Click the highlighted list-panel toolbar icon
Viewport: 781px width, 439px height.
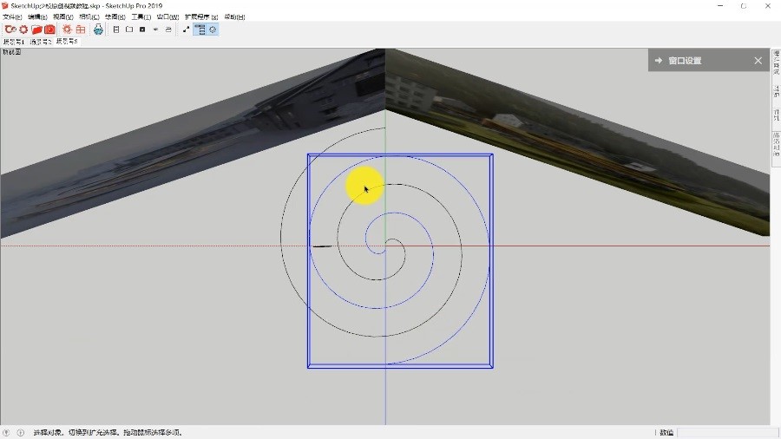[x=200, y=29]
